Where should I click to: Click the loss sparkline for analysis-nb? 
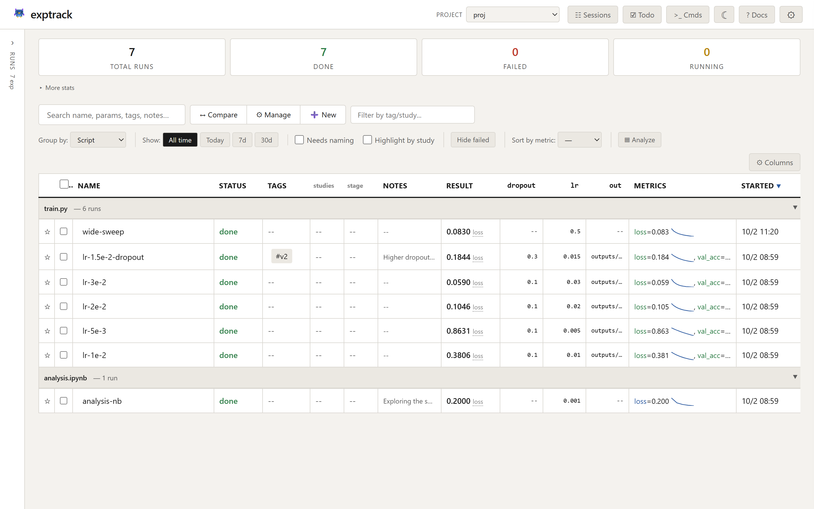click(x=683, y=402)
